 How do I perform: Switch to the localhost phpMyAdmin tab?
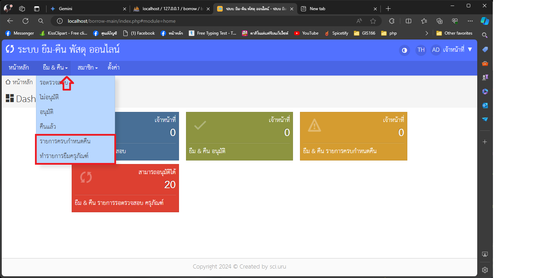click(172, 9)
